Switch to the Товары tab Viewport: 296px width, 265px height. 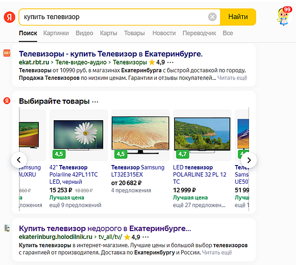pos(134,33)
